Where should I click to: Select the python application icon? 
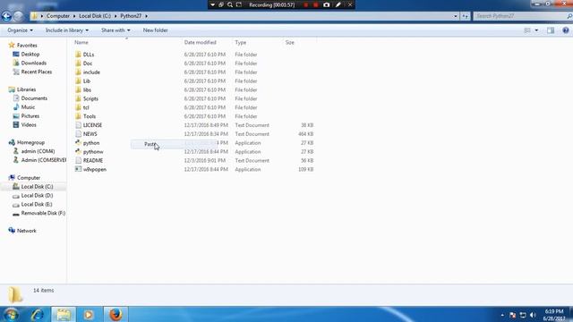(x=78, y=143)
